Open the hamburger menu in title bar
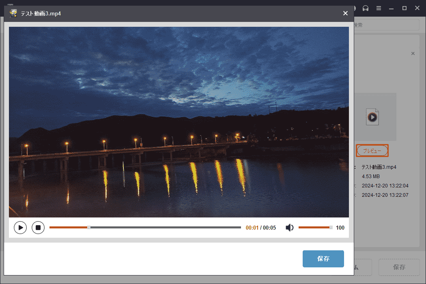The width and height of the screenshot is (426, 284). pos(379,8)
